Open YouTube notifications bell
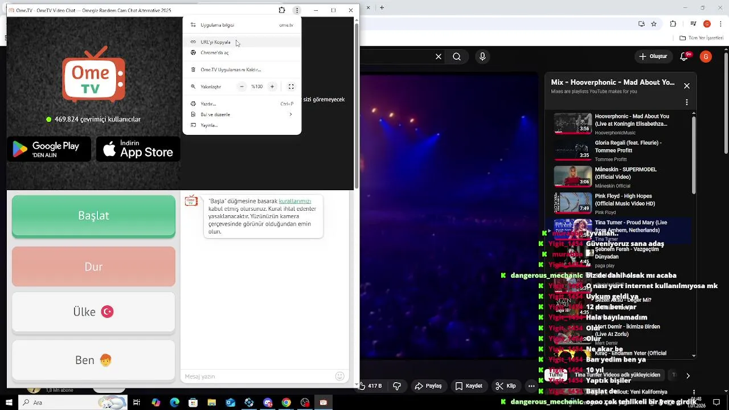The image size is (729, 410). [685, 56]
